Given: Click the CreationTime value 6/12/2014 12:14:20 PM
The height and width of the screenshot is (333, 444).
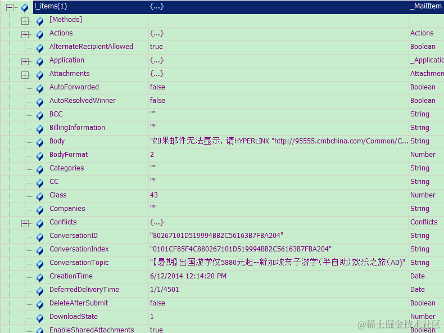Looking at the screenshot, I should click(188, 276).
